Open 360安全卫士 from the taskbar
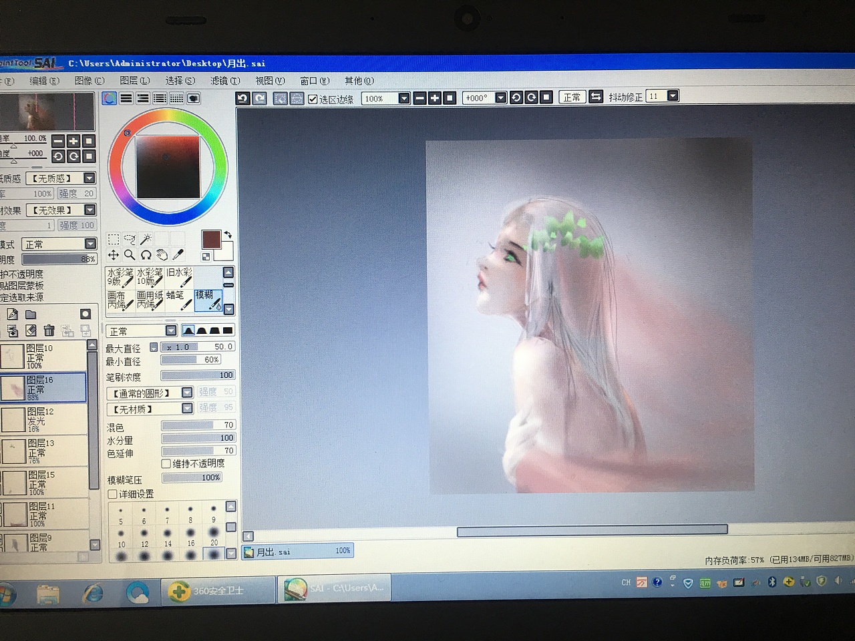 [x=218, y=590]
